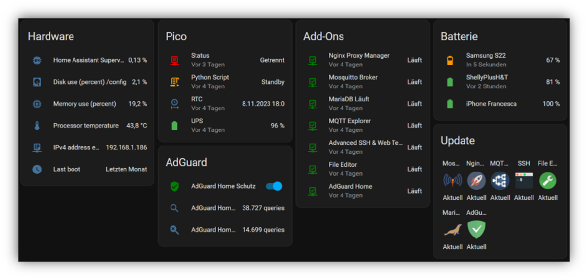Viewport: 588px width, 280px height.
Task: Click the MQTT Explorer update icon
Action: (500, 181)
